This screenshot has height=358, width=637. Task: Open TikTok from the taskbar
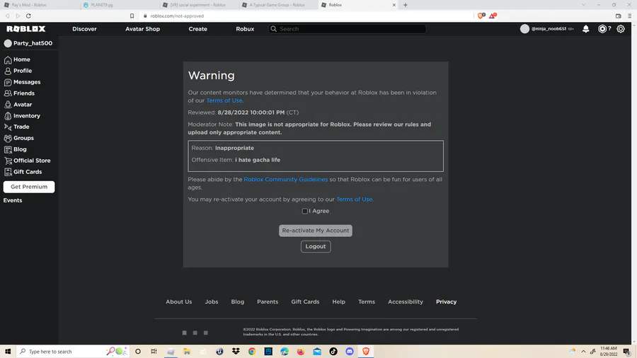(333, 352)
